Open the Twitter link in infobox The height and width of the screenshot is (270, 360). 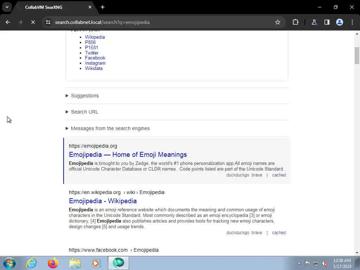pyautogui.click(x=92, y=53)
